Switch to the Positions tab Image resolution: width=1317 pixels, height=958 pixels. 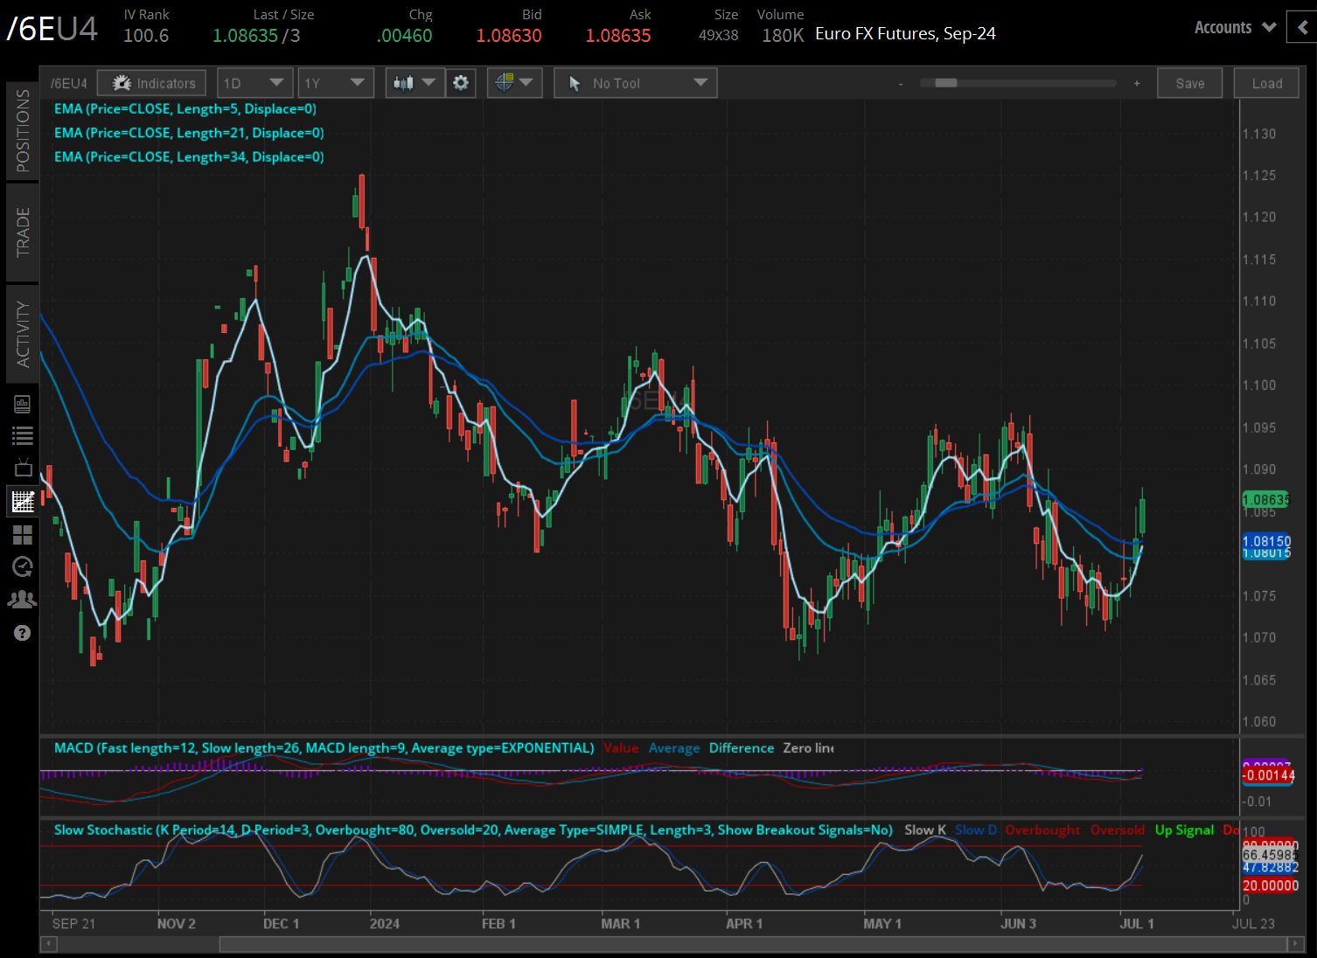coord(22,130)
